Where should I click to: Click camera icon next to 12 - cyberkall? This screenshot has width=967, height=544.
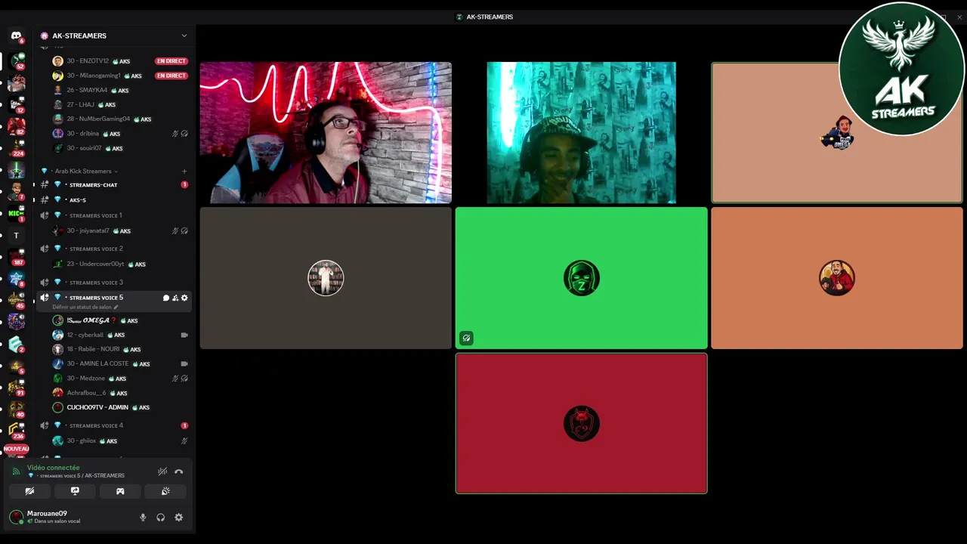pos(184,335)
